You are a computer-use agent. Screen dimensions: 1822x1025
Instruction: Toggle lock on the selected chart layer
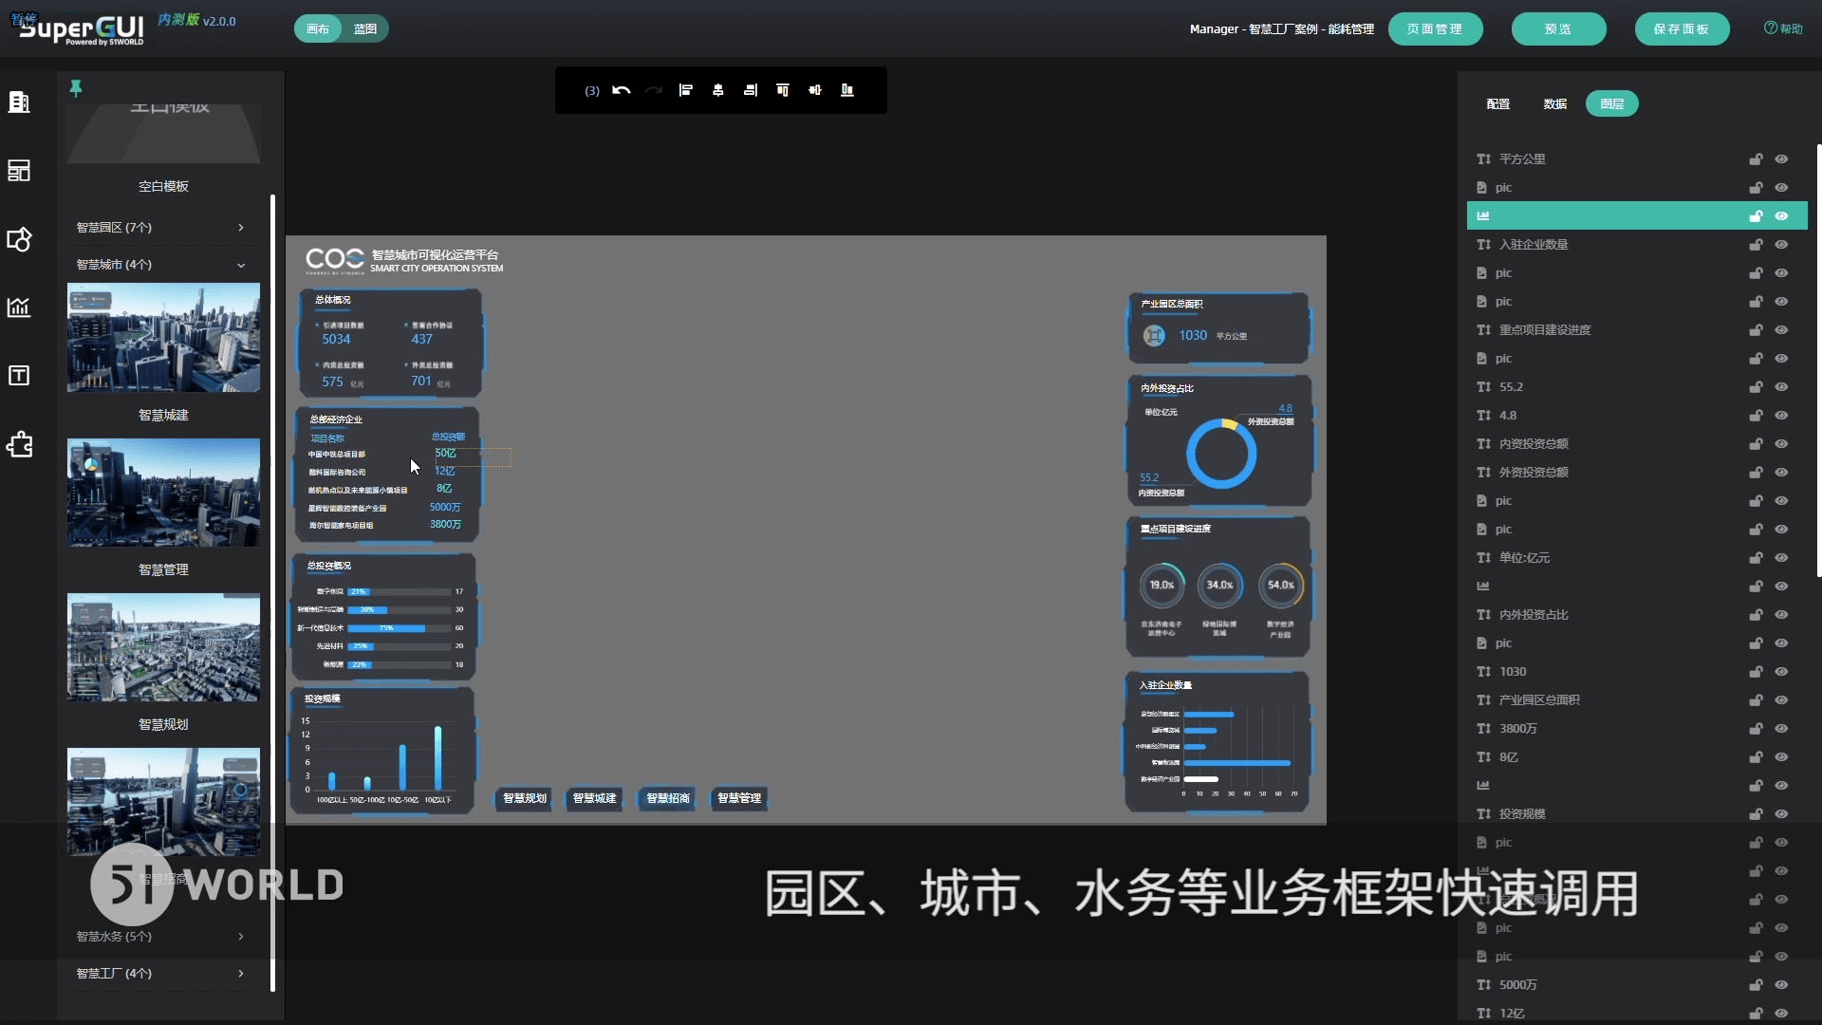(x=1756, y=216)
